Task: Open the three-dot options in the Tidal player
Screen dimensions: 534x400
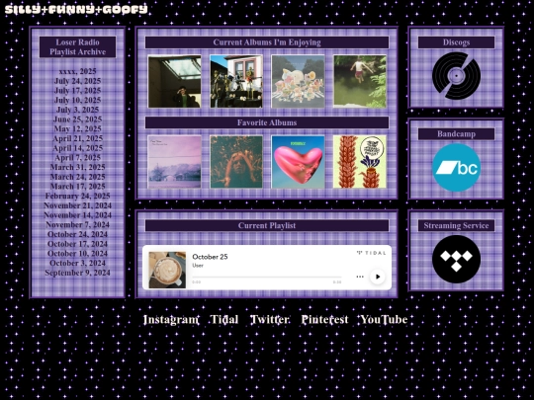Action: [x=360, y=277]
